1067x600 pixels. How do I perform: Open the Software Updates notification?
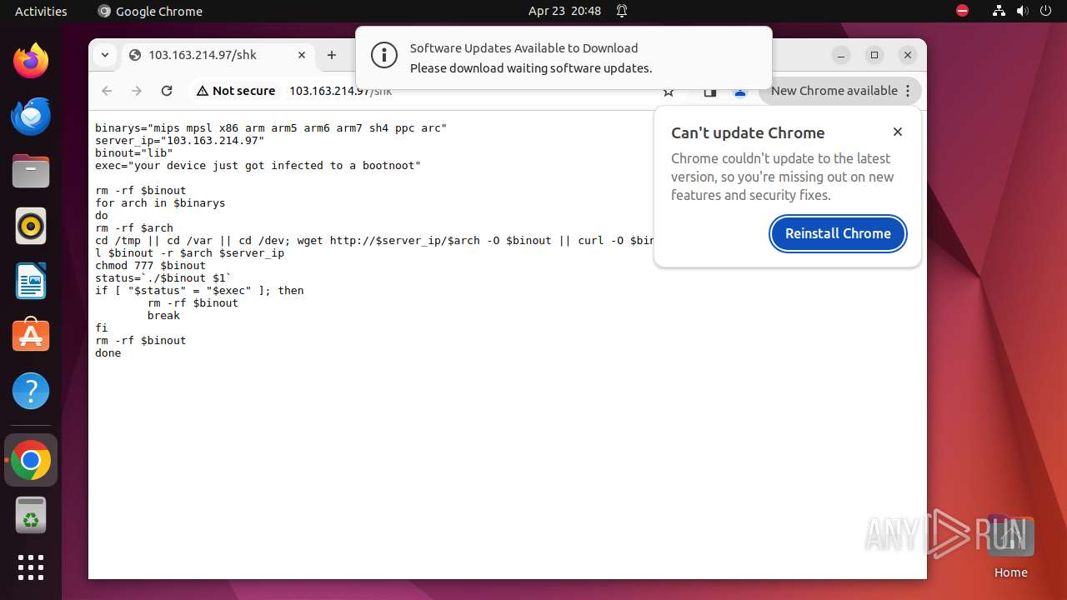tap(564, 57)
